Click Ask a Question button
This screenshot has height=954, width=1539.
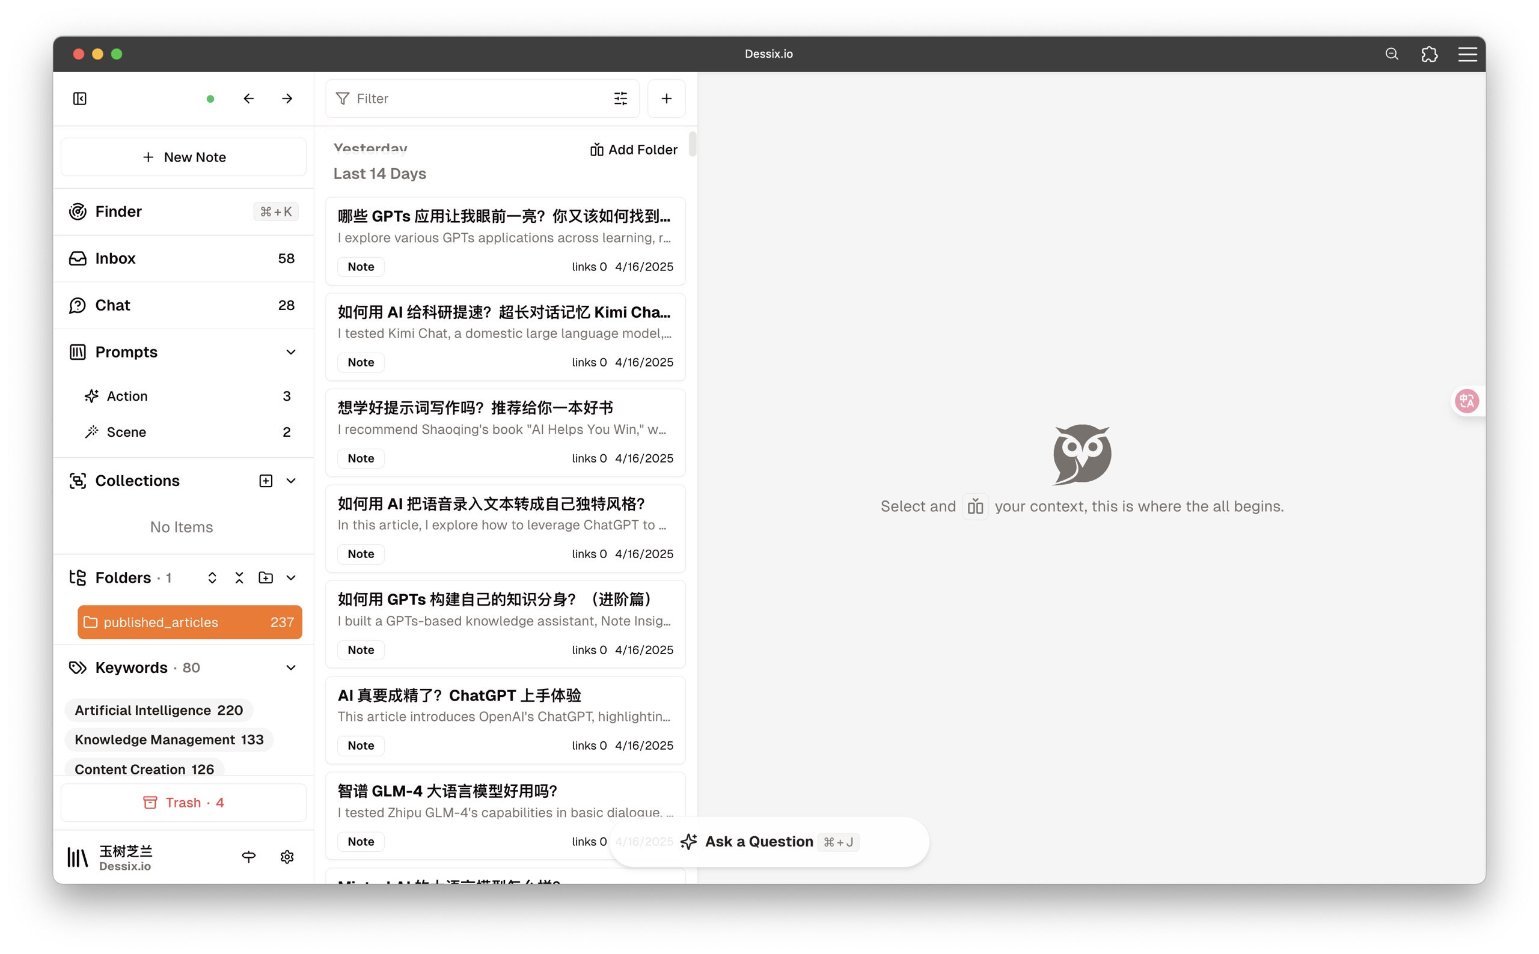pos(769,842)
